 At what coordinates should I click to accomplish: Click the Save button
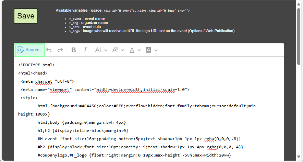pos(26,16)
